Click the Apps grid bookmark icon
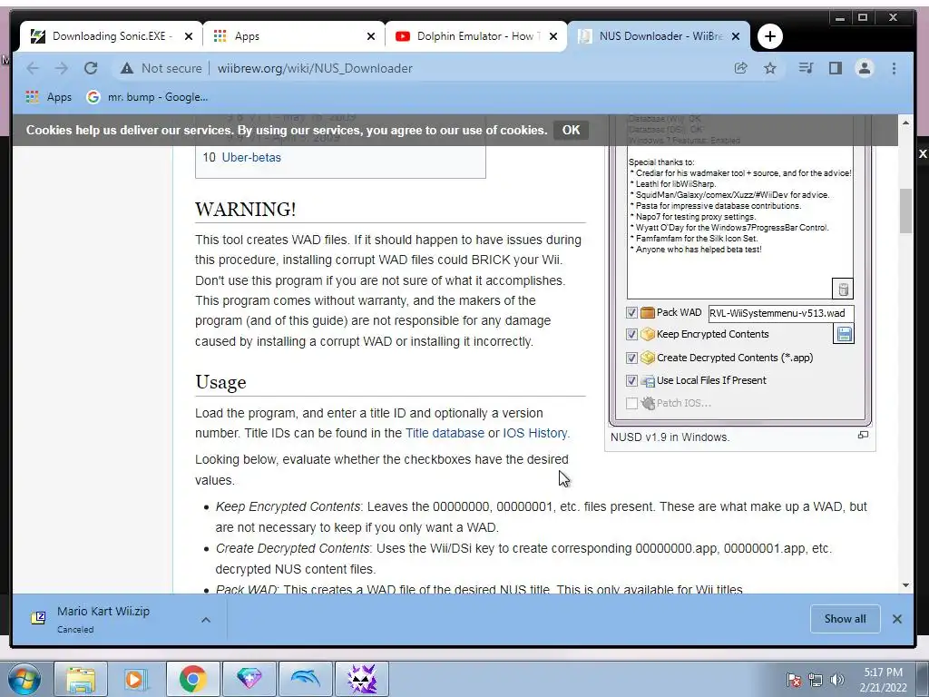The image size is (929, 697). 33,96
